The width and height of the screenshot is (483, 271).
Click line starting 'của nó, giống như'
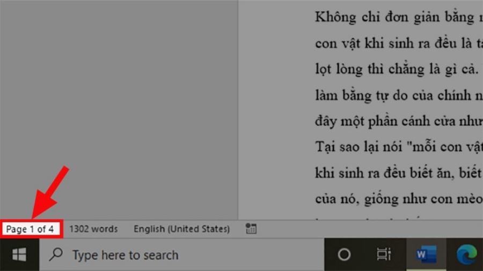397,199
